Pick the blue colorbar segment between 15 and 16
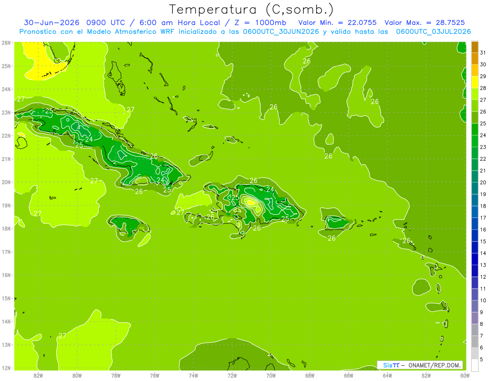Viewport: 494px width, 381px height. pyautogui.click(x=475, y=236)
